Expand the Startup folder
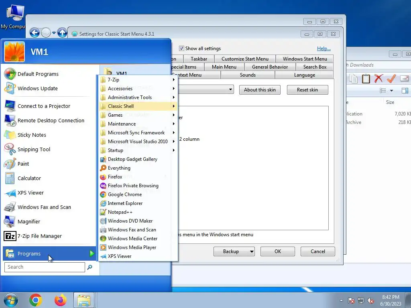 pos(138,150)
